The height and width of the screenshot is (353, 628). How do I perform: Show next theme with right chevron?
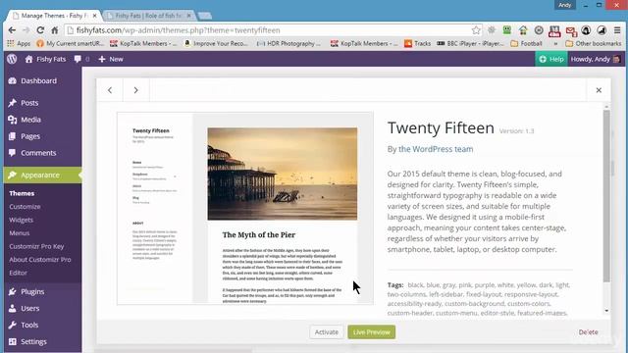[136, 90]
